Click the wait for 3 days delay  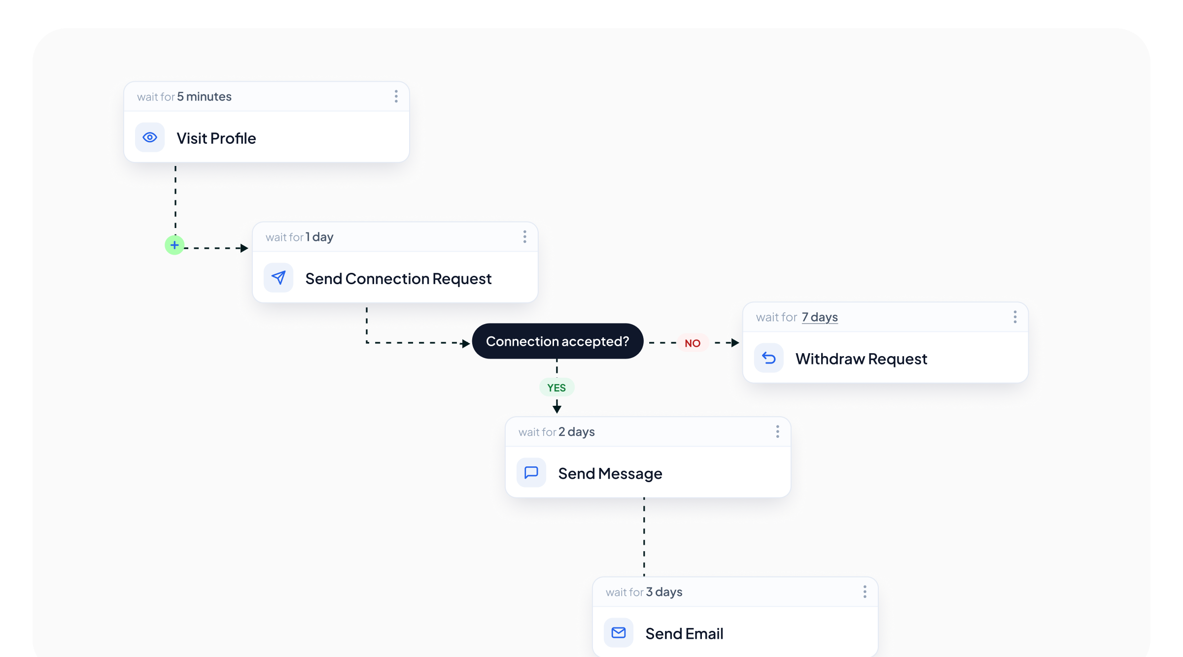[644, 592]
